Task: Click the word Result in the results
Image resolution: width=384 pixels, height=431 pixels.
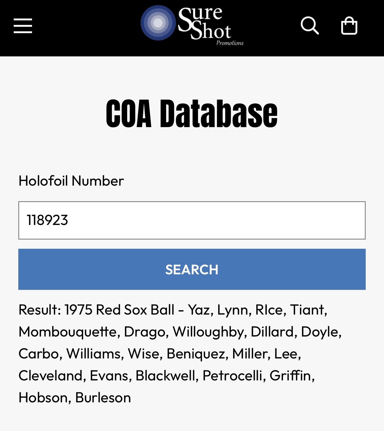Action: point(39,310)
